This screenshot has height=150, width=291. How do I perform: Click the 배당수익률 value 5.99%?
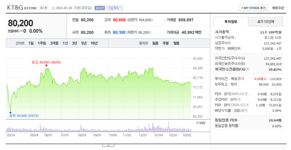pyautogui.click(x=277, y=111)
